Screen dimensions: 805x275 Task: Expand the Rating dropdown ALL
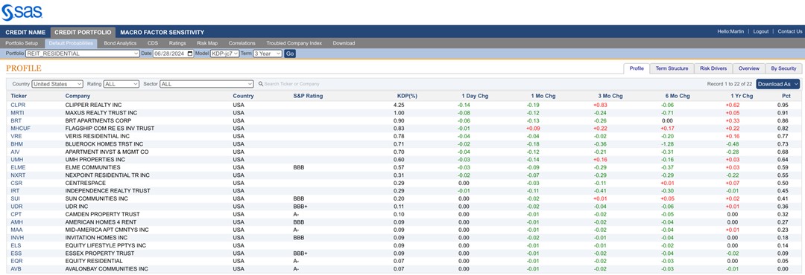(121, 83)
